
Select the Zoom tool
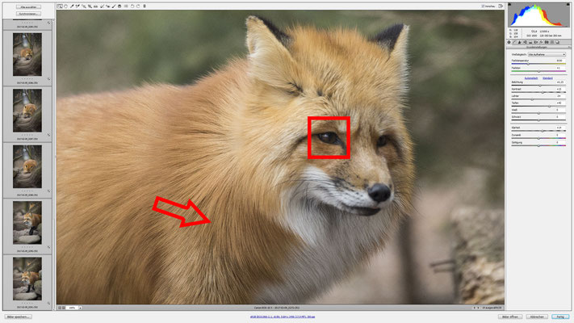[60, 6]
